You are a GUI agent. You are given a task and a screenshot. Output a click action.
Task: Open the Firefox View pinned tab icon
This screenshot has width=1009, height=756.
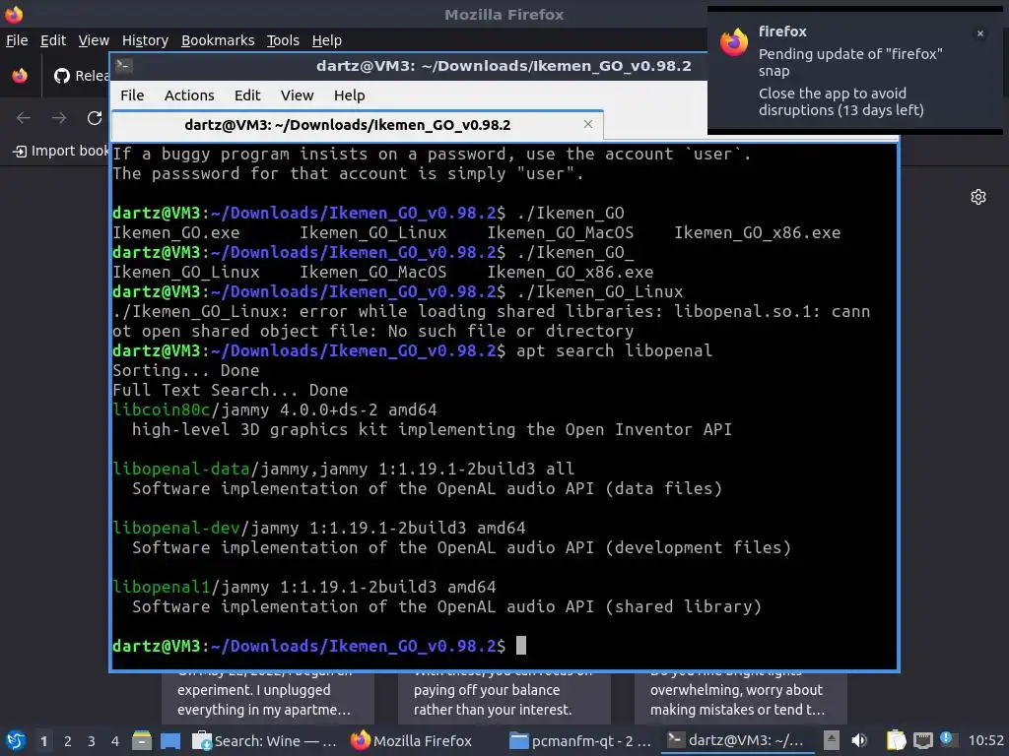[x=20, y=76]
